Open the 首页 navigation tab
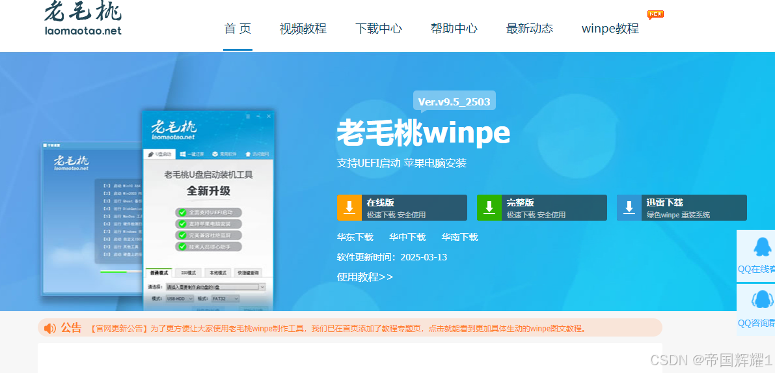 pyautogui.click(x=238, y=29)
